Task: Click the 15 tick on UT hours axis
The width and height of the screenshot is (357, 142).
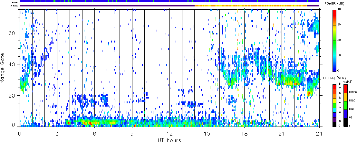Action: coord(207,133)
